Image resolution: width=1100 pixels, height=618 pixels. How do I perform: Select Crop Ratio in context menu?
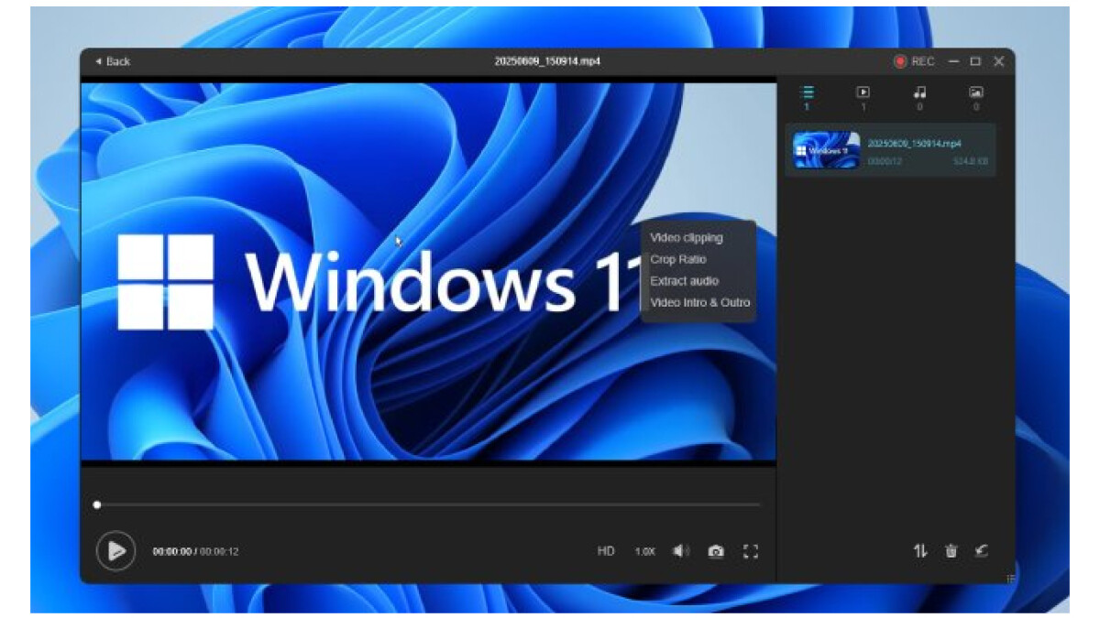coord(678,259)
